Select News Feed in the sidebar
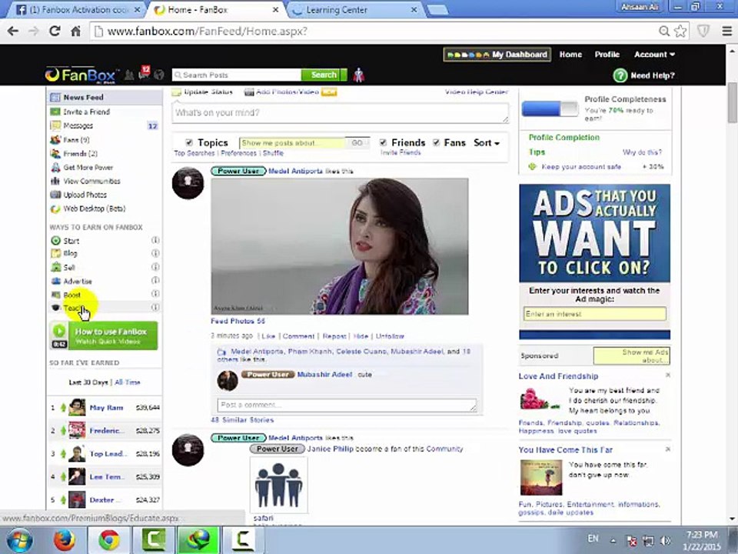The height and width of the screenshot is (554, 738). [x=105, y=97]
